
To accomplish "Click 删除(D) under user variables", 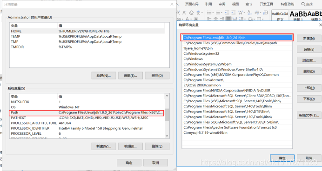I will click(x=157, y=75).
